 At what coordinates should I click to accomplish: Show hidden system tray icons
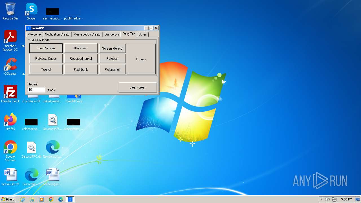[321, 199]
